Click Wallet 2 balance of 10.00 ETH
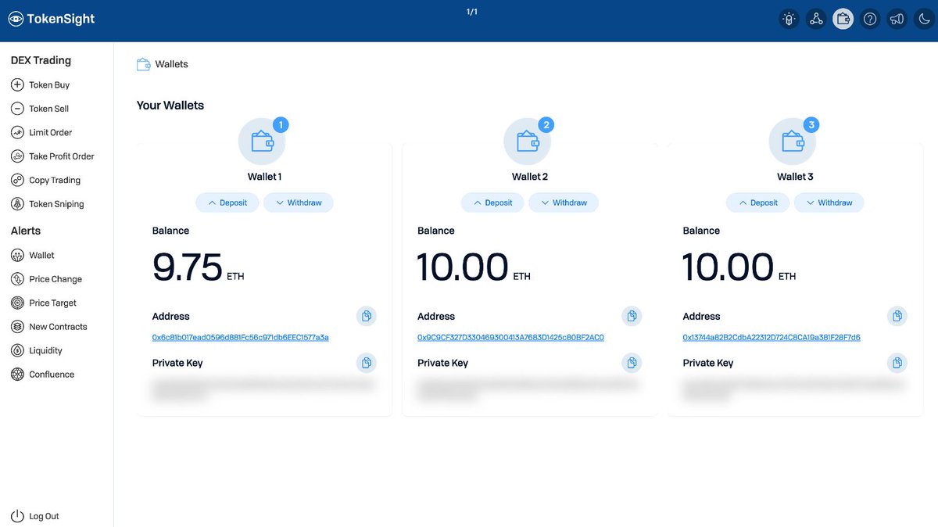 pyautogui.click(x=474, y=267)
